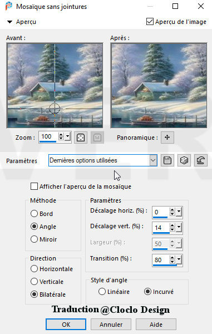This screenshot has width=212, height=334.
Task: Collapse the Aperçu section triangle
Action: click(x=9, y=22)
